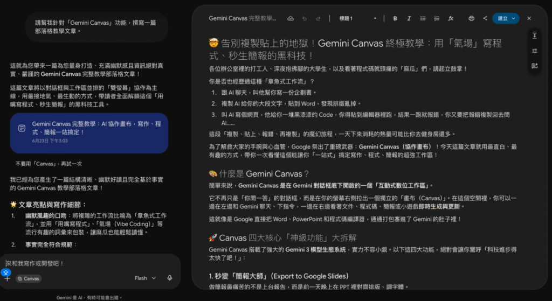This screenshot has height=301, width=552.
Task: Toggle bold formatting in canvas toolbar
Action: click(x=395, y=19)
